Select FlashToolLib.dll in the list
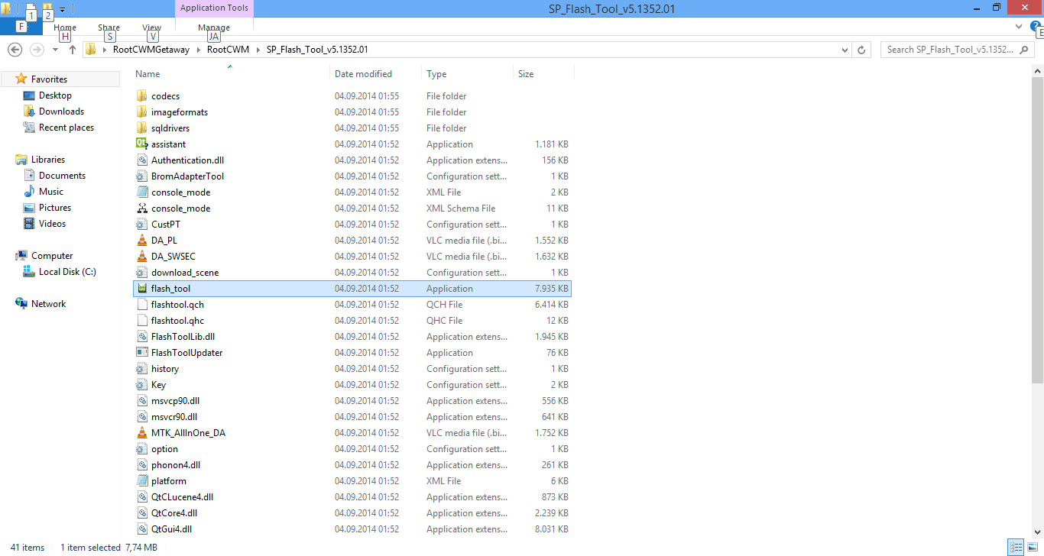 (x=352, y=337)
